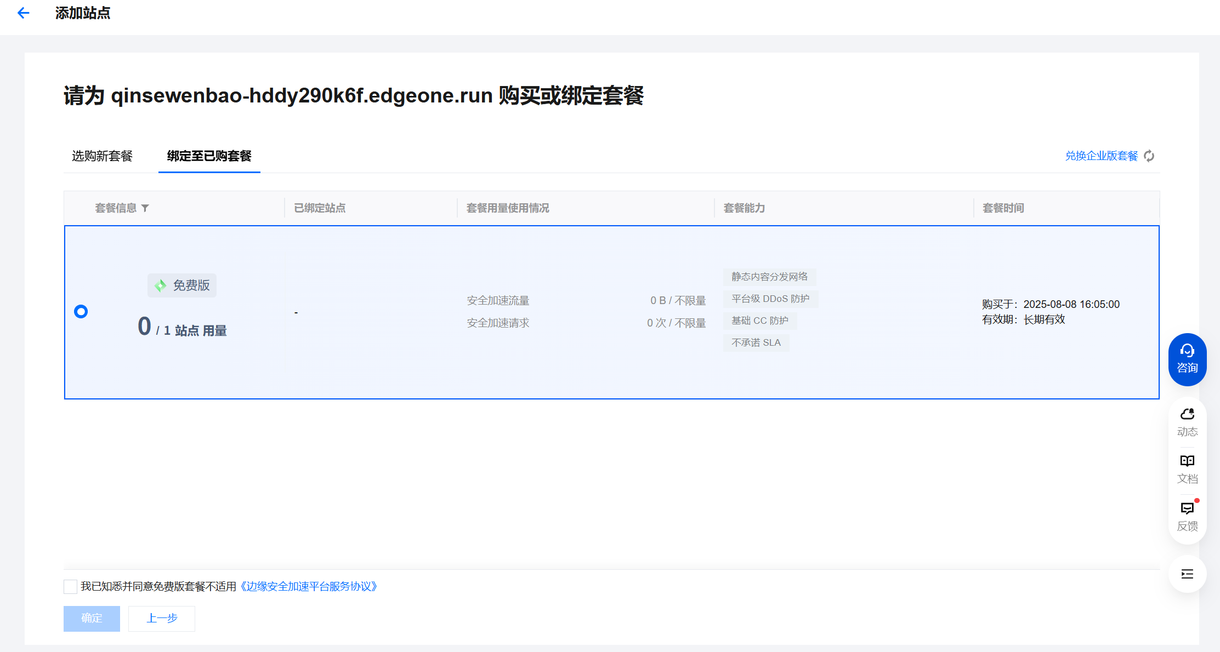Screen dimensions: 1220x652
Task: Open the 套餐信息 column filter dropdown
Action: 145,208
